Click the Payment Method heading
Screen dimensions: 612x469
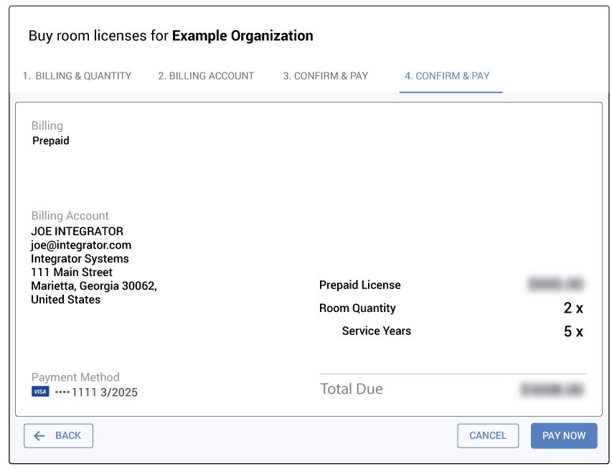(x=75, y=377)
